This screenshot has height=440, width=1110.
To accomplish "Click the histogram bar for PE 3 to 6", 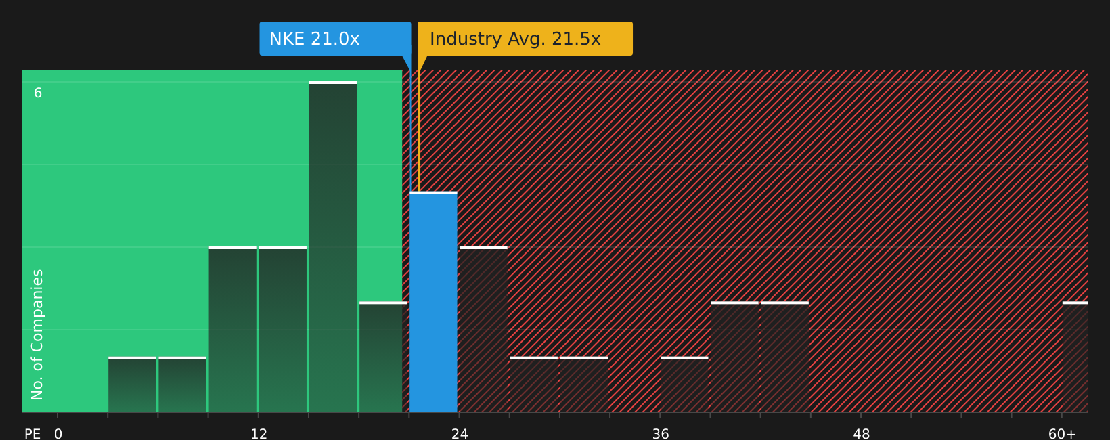I will pos(132,384).
